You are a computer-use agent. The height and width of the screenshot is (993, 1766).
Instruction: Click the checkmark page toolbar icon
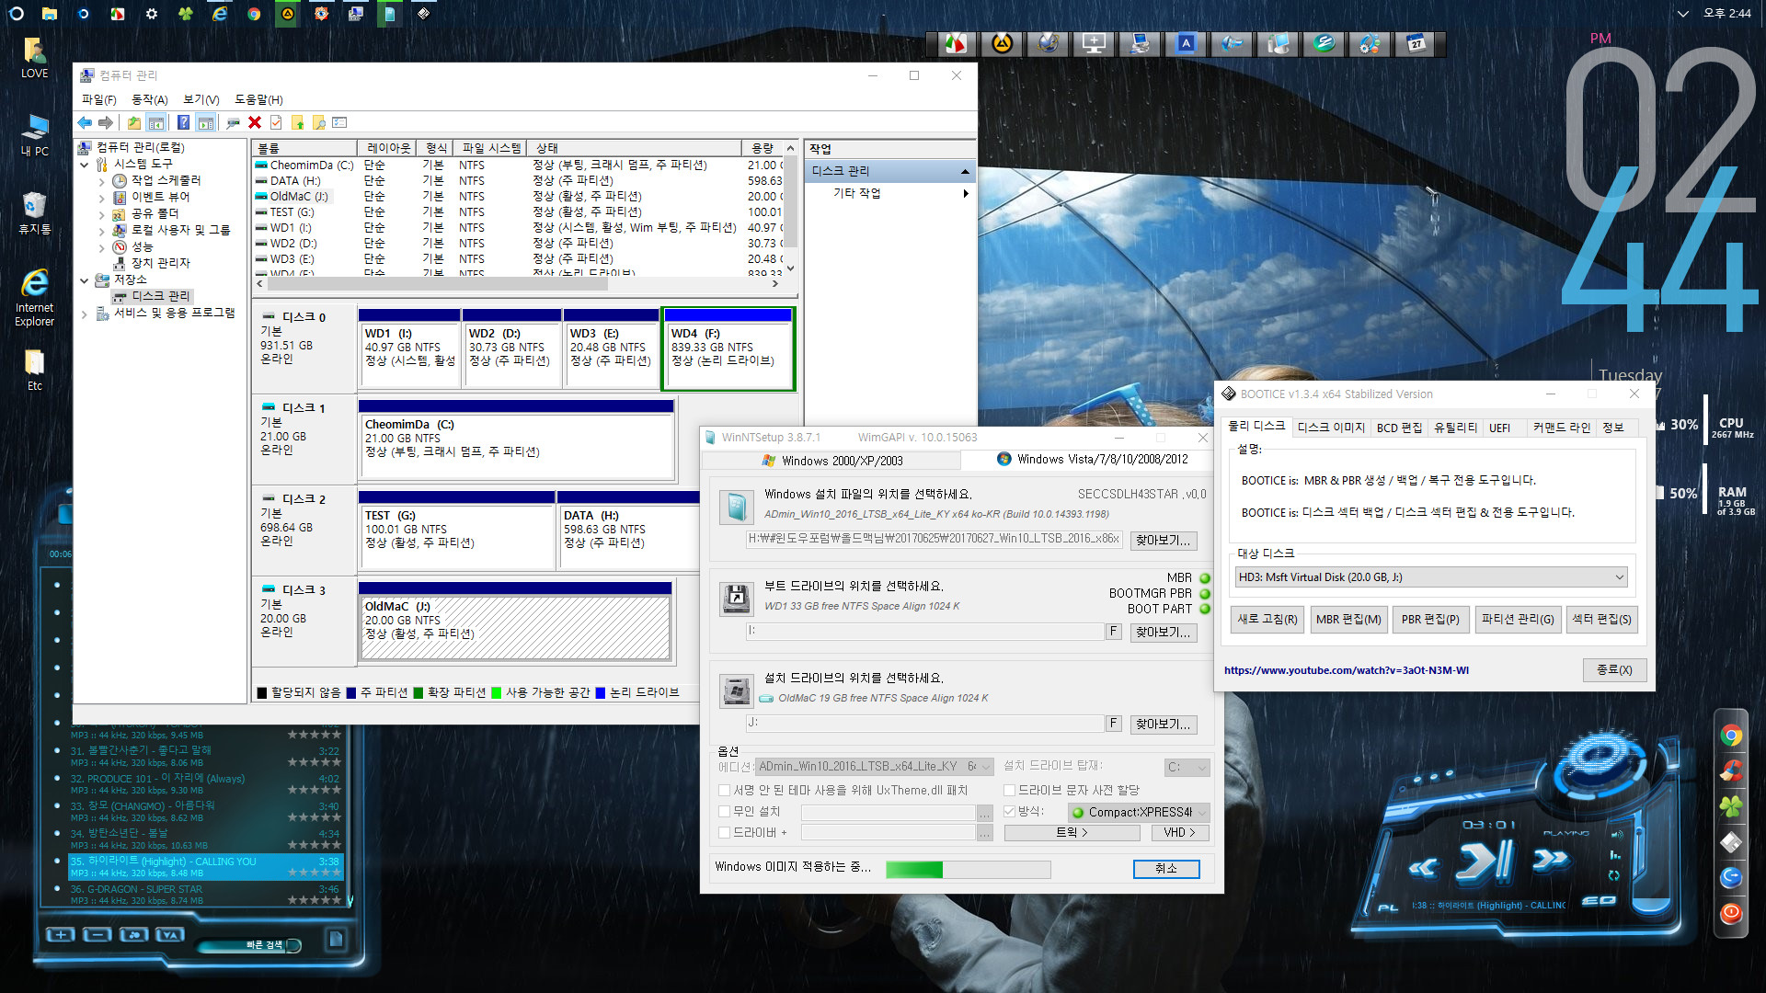coord(276,122)
